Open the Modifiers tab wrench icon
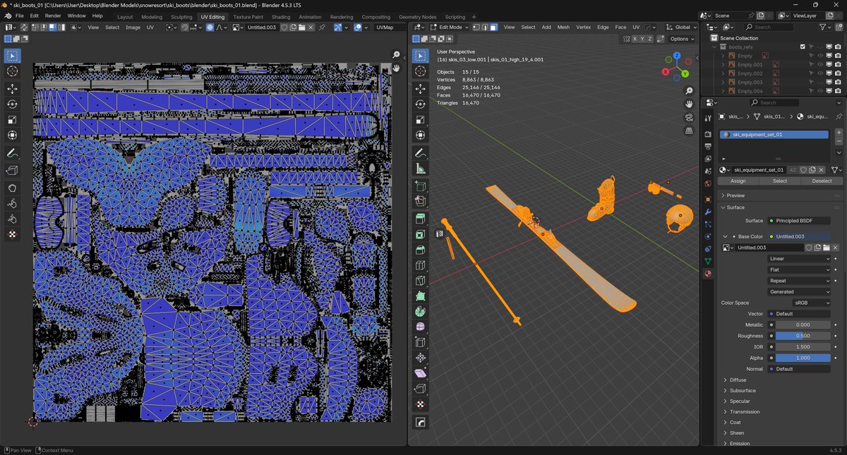This screenshot has width=847, height=455. (708, 212)
